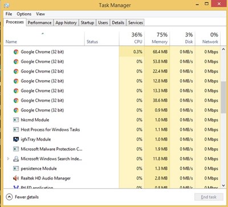Collapse to fewer details with the arrow button
The image size is (228, 207).
[x=9, y=197]
